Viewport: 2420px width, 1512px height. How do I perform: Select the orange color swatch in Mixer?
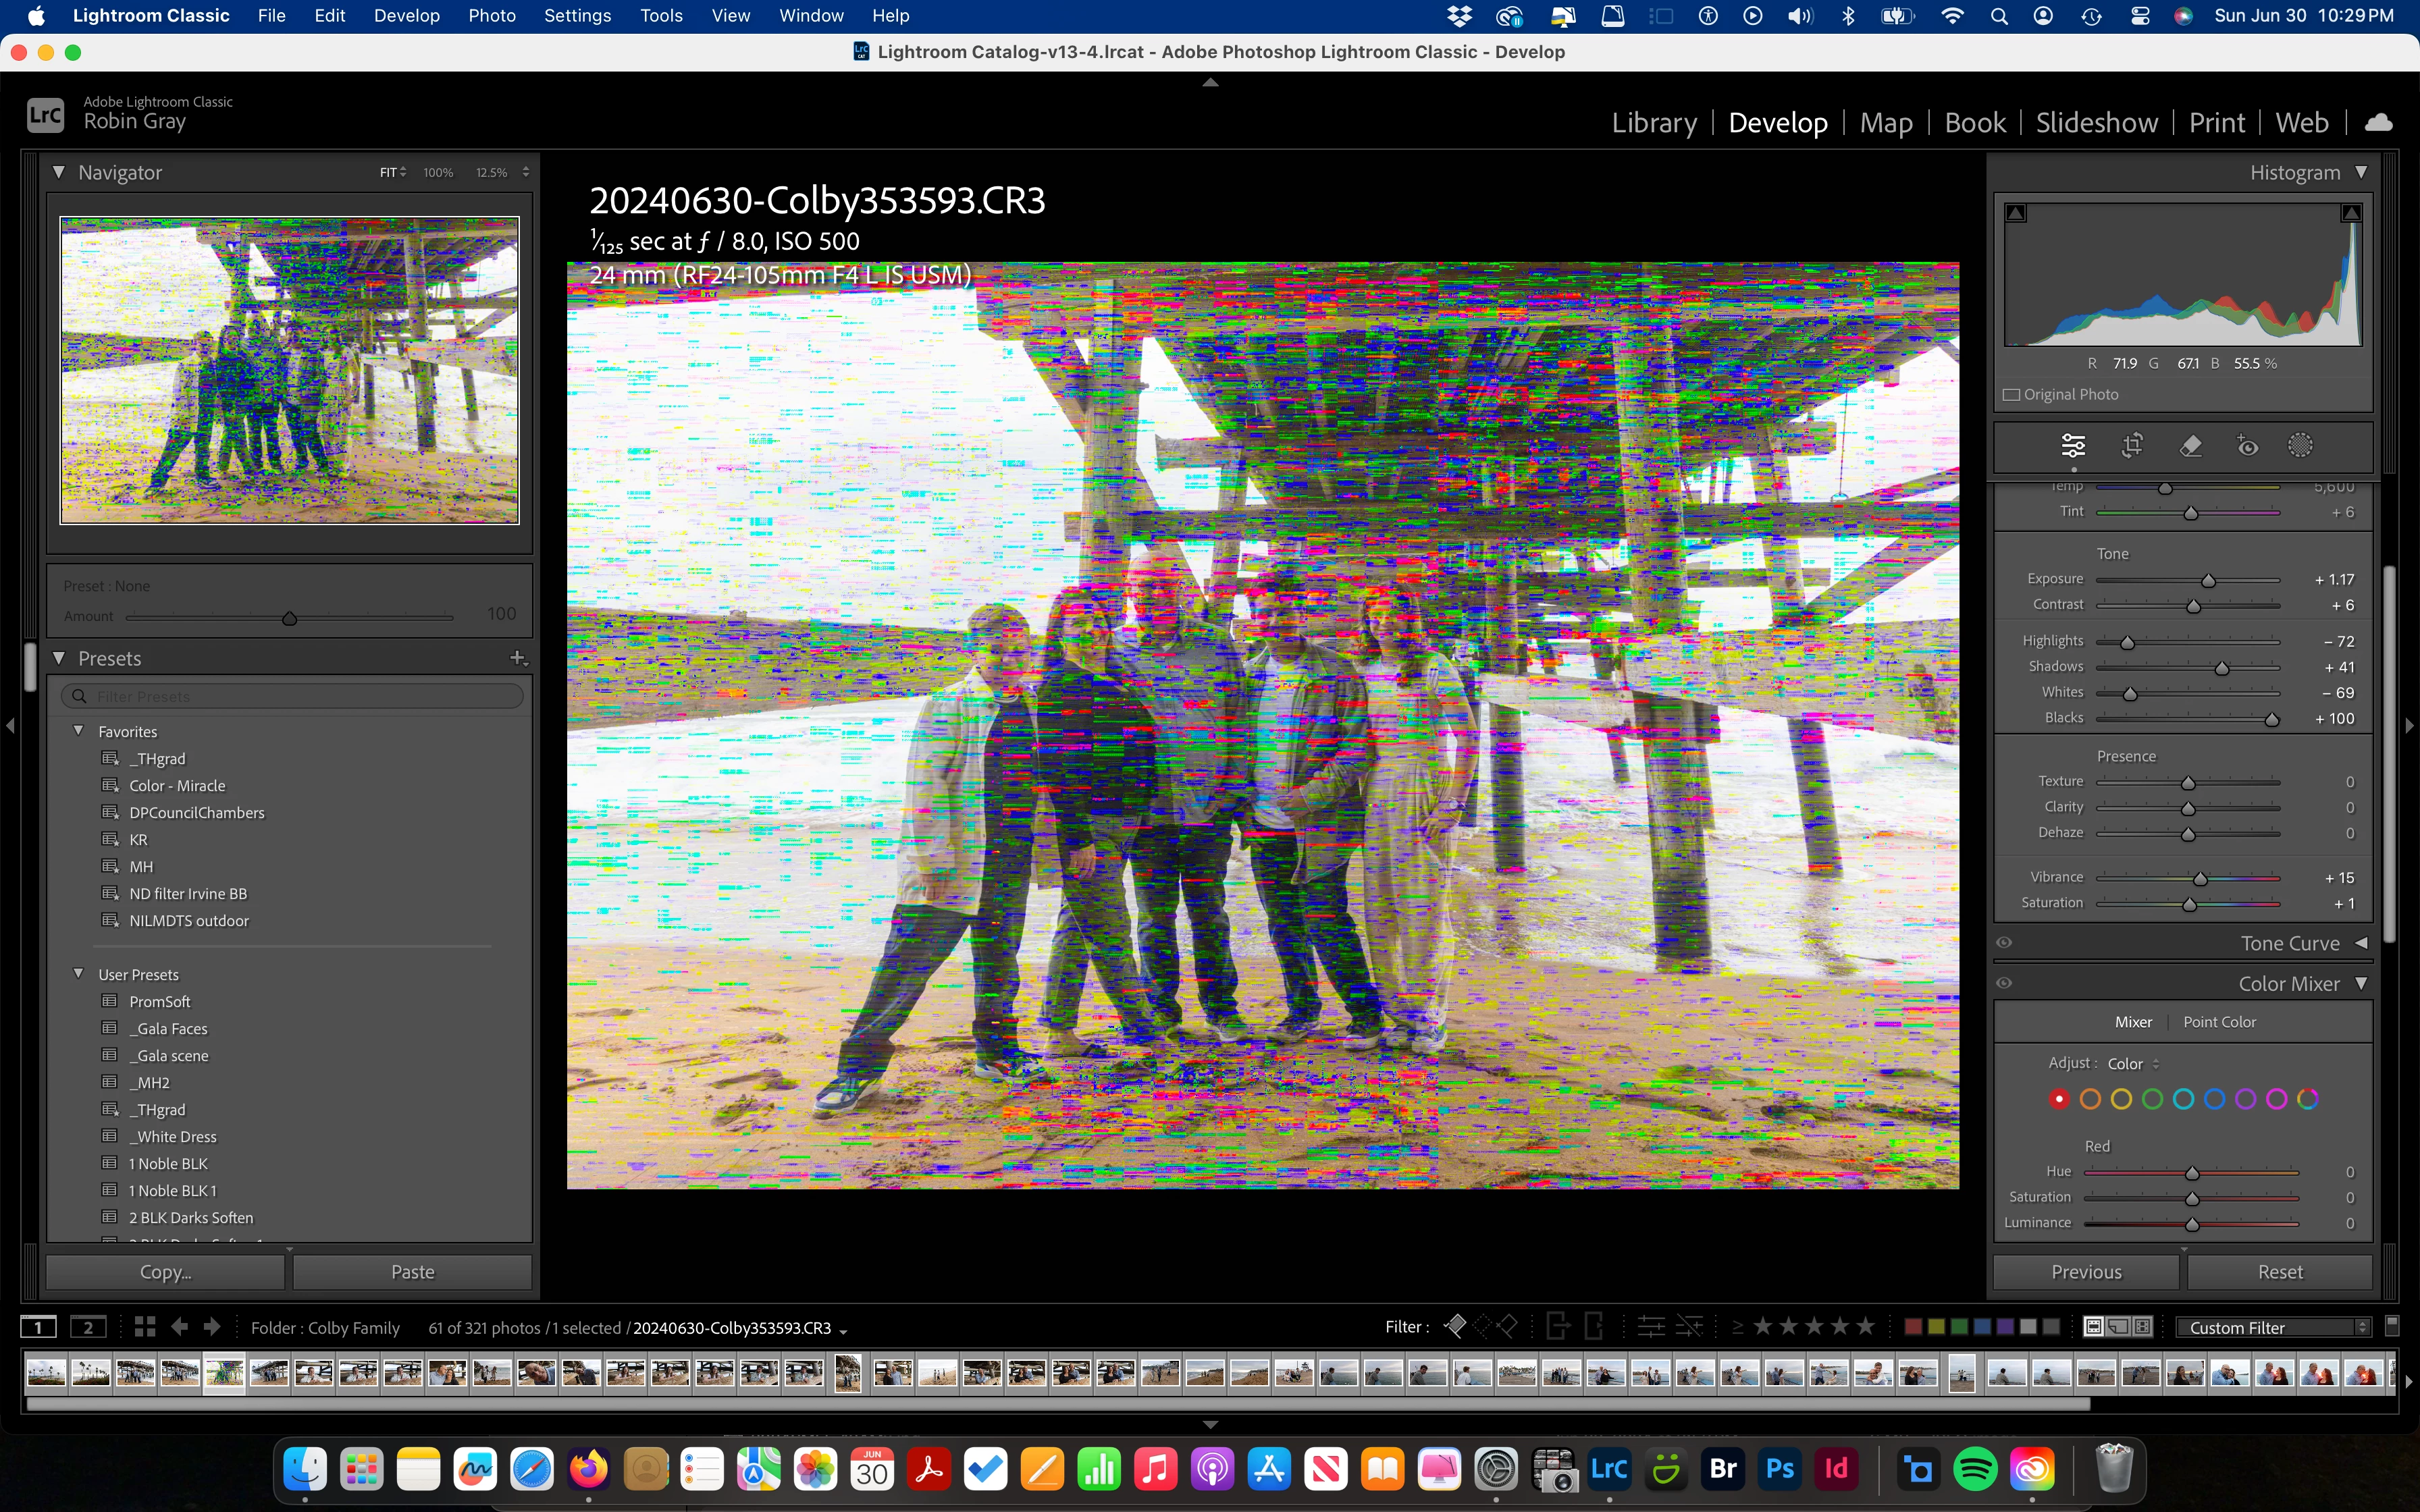2090,1099
